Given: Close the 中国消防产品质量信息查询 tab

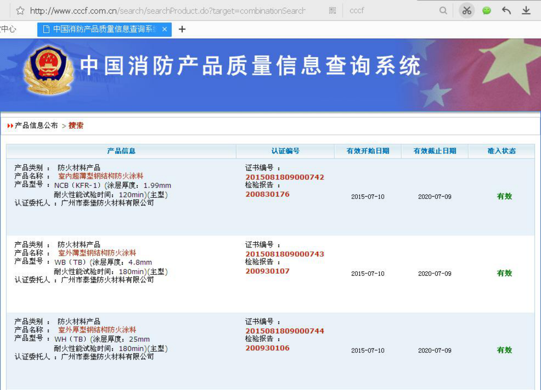Looking at the screenshot, I should tap(165, 29).
